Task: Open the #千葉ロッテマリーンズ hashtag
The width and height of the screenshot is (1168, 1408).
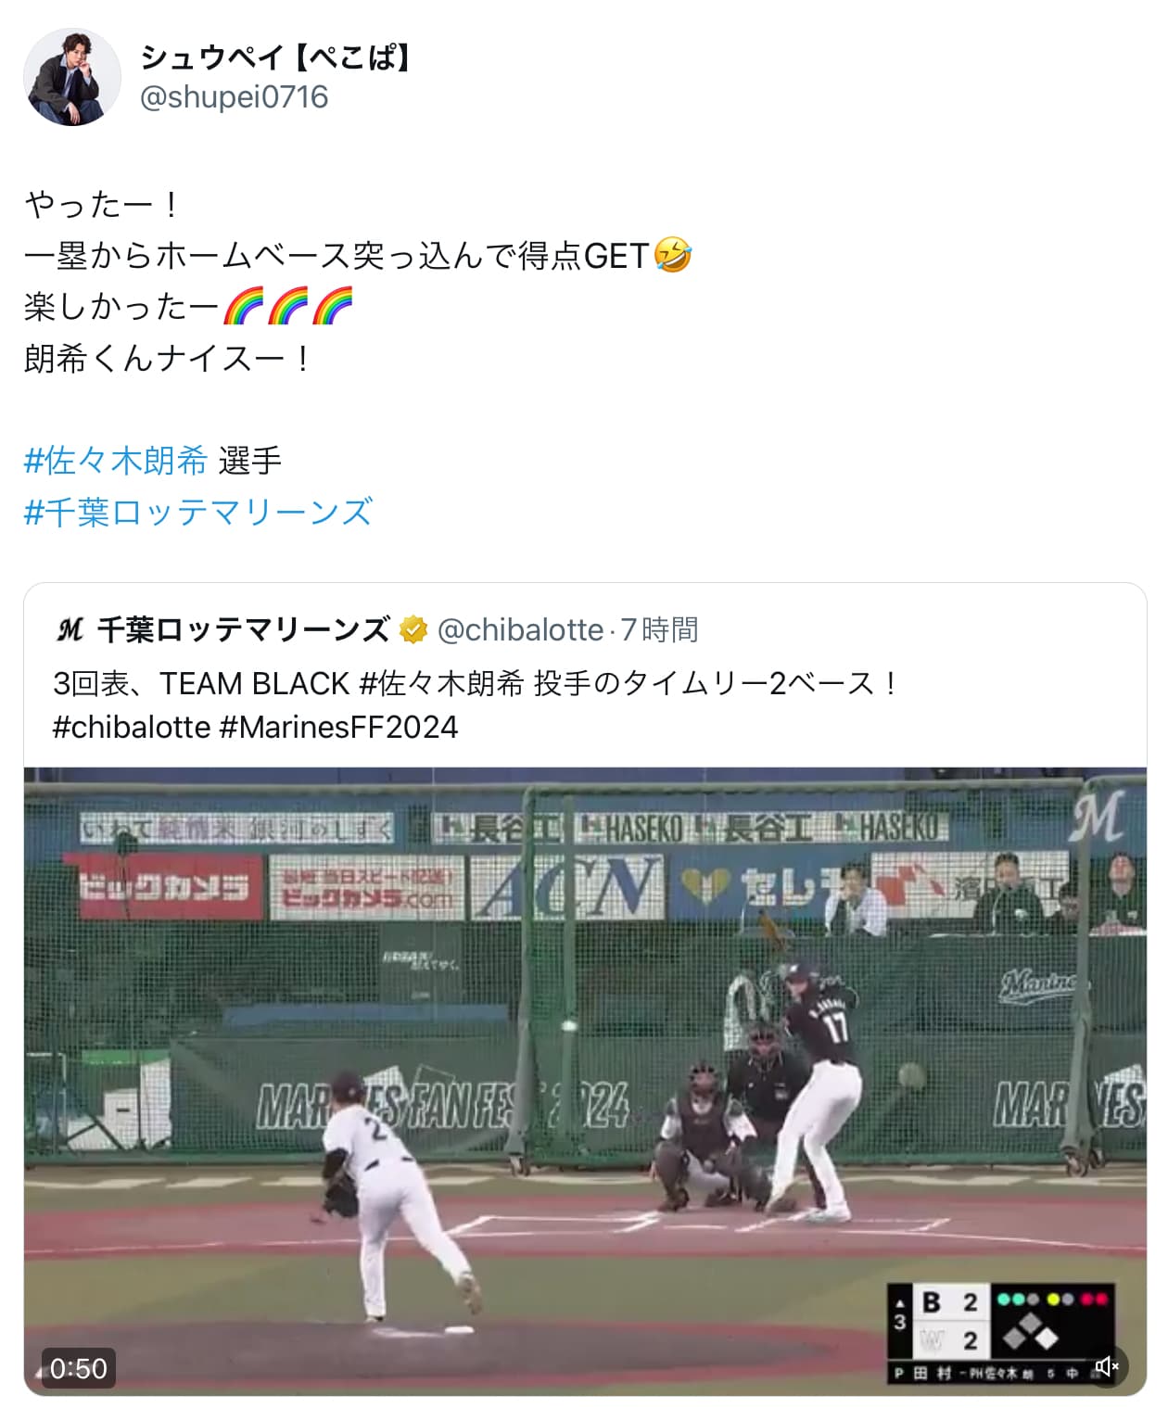Action: click(198, 512)
